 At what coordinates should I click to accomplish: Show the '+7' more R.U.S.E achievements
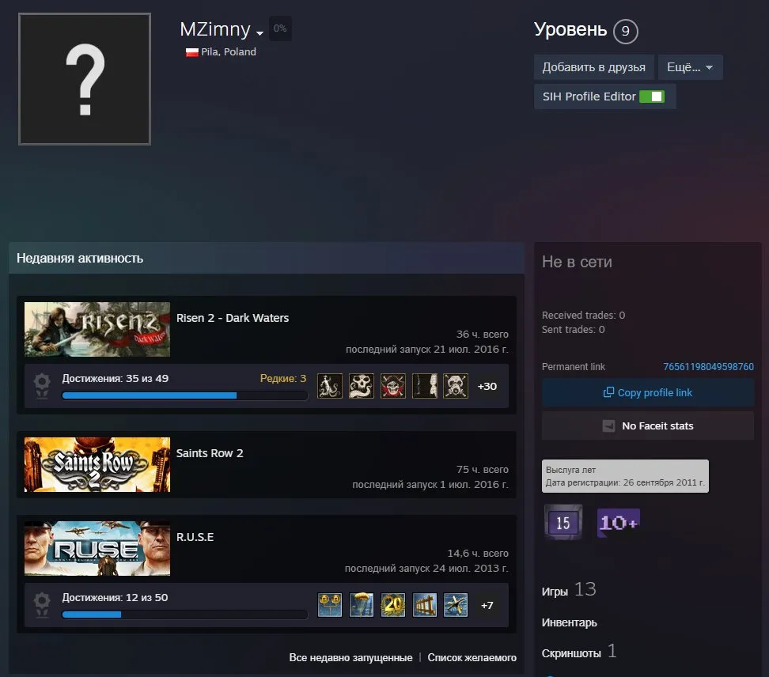tap(487, 606)
